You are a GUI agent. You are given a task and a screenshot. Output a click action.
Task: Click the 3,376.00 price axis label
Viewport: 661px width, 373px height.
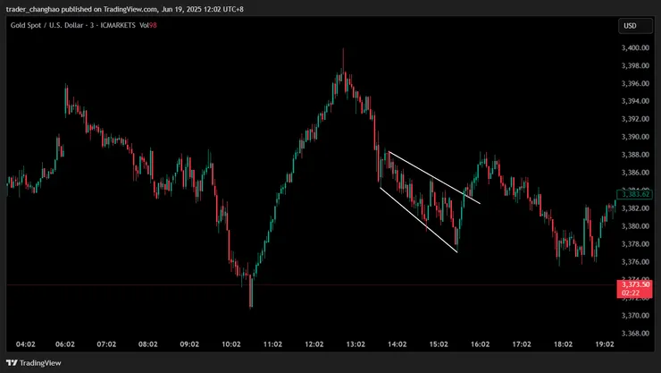point(635,262)
